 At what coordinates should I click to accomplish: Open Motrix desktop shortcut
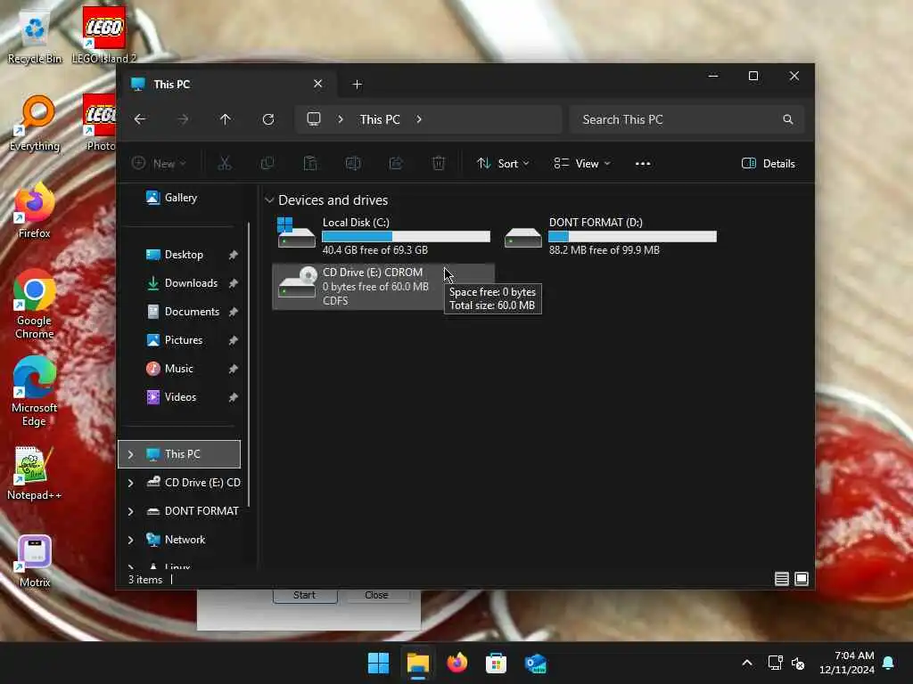35,561
